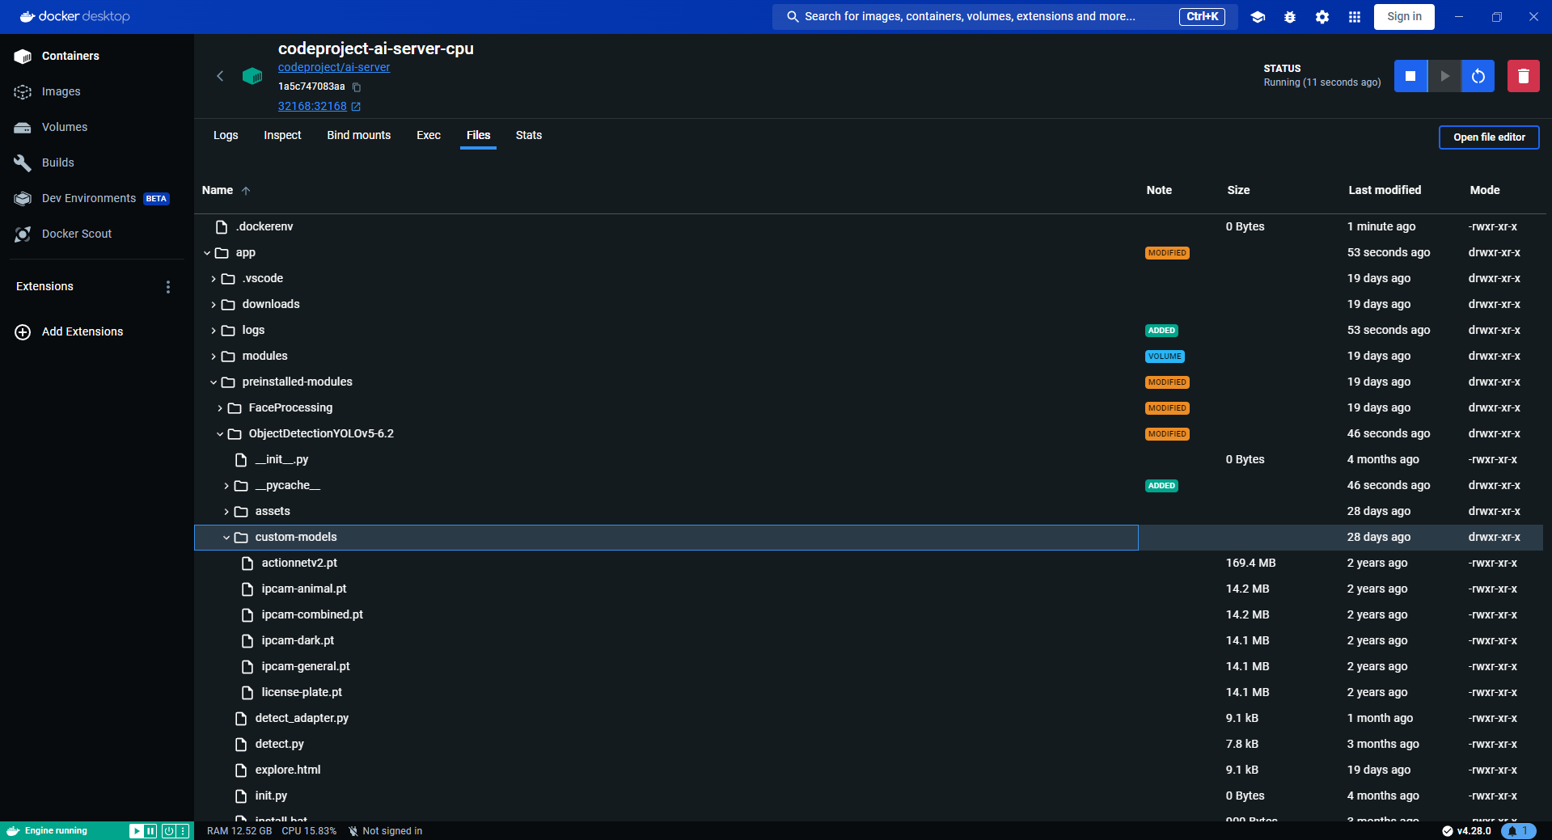The image size is (1552, 840).
Task: Expand the .vscode folder
Action: pyautogui.click(x=214, y=279)
